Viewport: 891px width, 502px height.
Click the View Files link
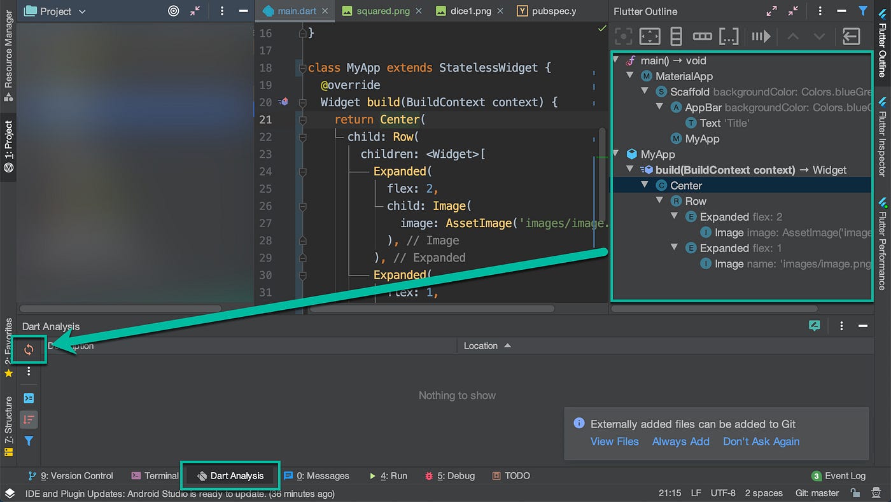coord(614,441)
